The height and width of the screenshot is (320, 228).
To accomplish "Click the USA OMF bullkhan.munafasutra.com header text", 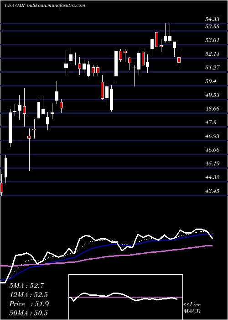I will click(45, 5).
